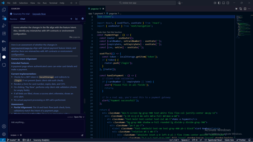Switch to the Review tab
This screenshot has height=142, width=253.
(14, 19)
